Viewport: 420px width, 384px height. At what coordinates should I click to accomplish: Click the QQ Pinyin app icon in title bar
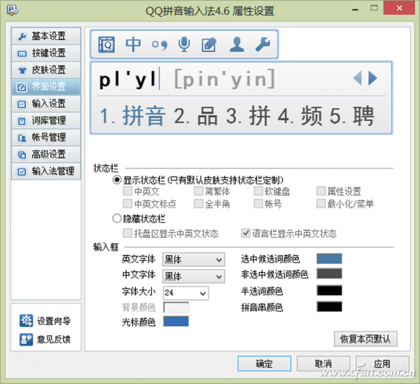[x=12, y=10]
